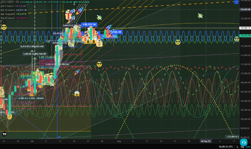The height and width of the screenshot is (149, 251).
Task: Click the 119,737.76 price callout label
Action: (x=89, y=24)
